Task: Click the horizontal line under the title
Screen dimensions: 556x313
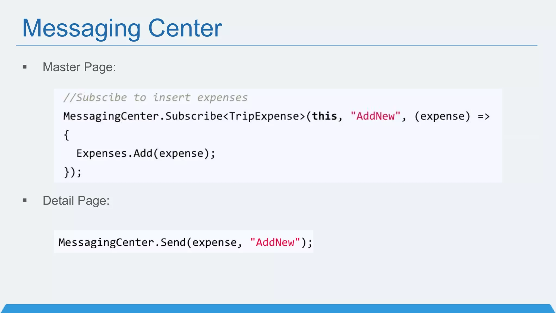Action: [277, 45]
